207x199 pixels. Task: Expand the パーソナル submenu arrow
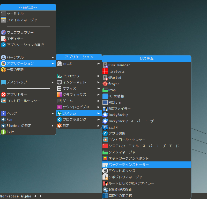tap(53, 57)
